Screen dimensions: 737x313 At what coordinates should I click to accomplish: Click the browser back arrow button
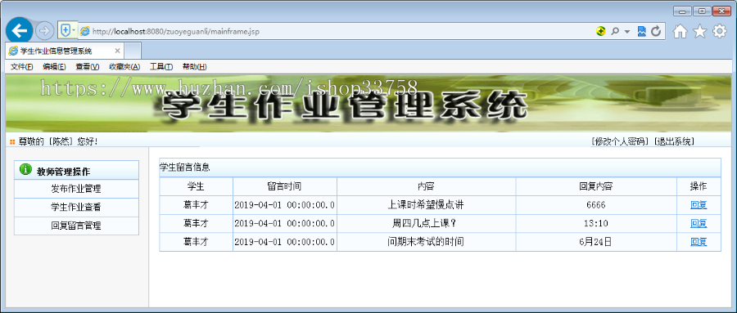(x=20, y=31)
